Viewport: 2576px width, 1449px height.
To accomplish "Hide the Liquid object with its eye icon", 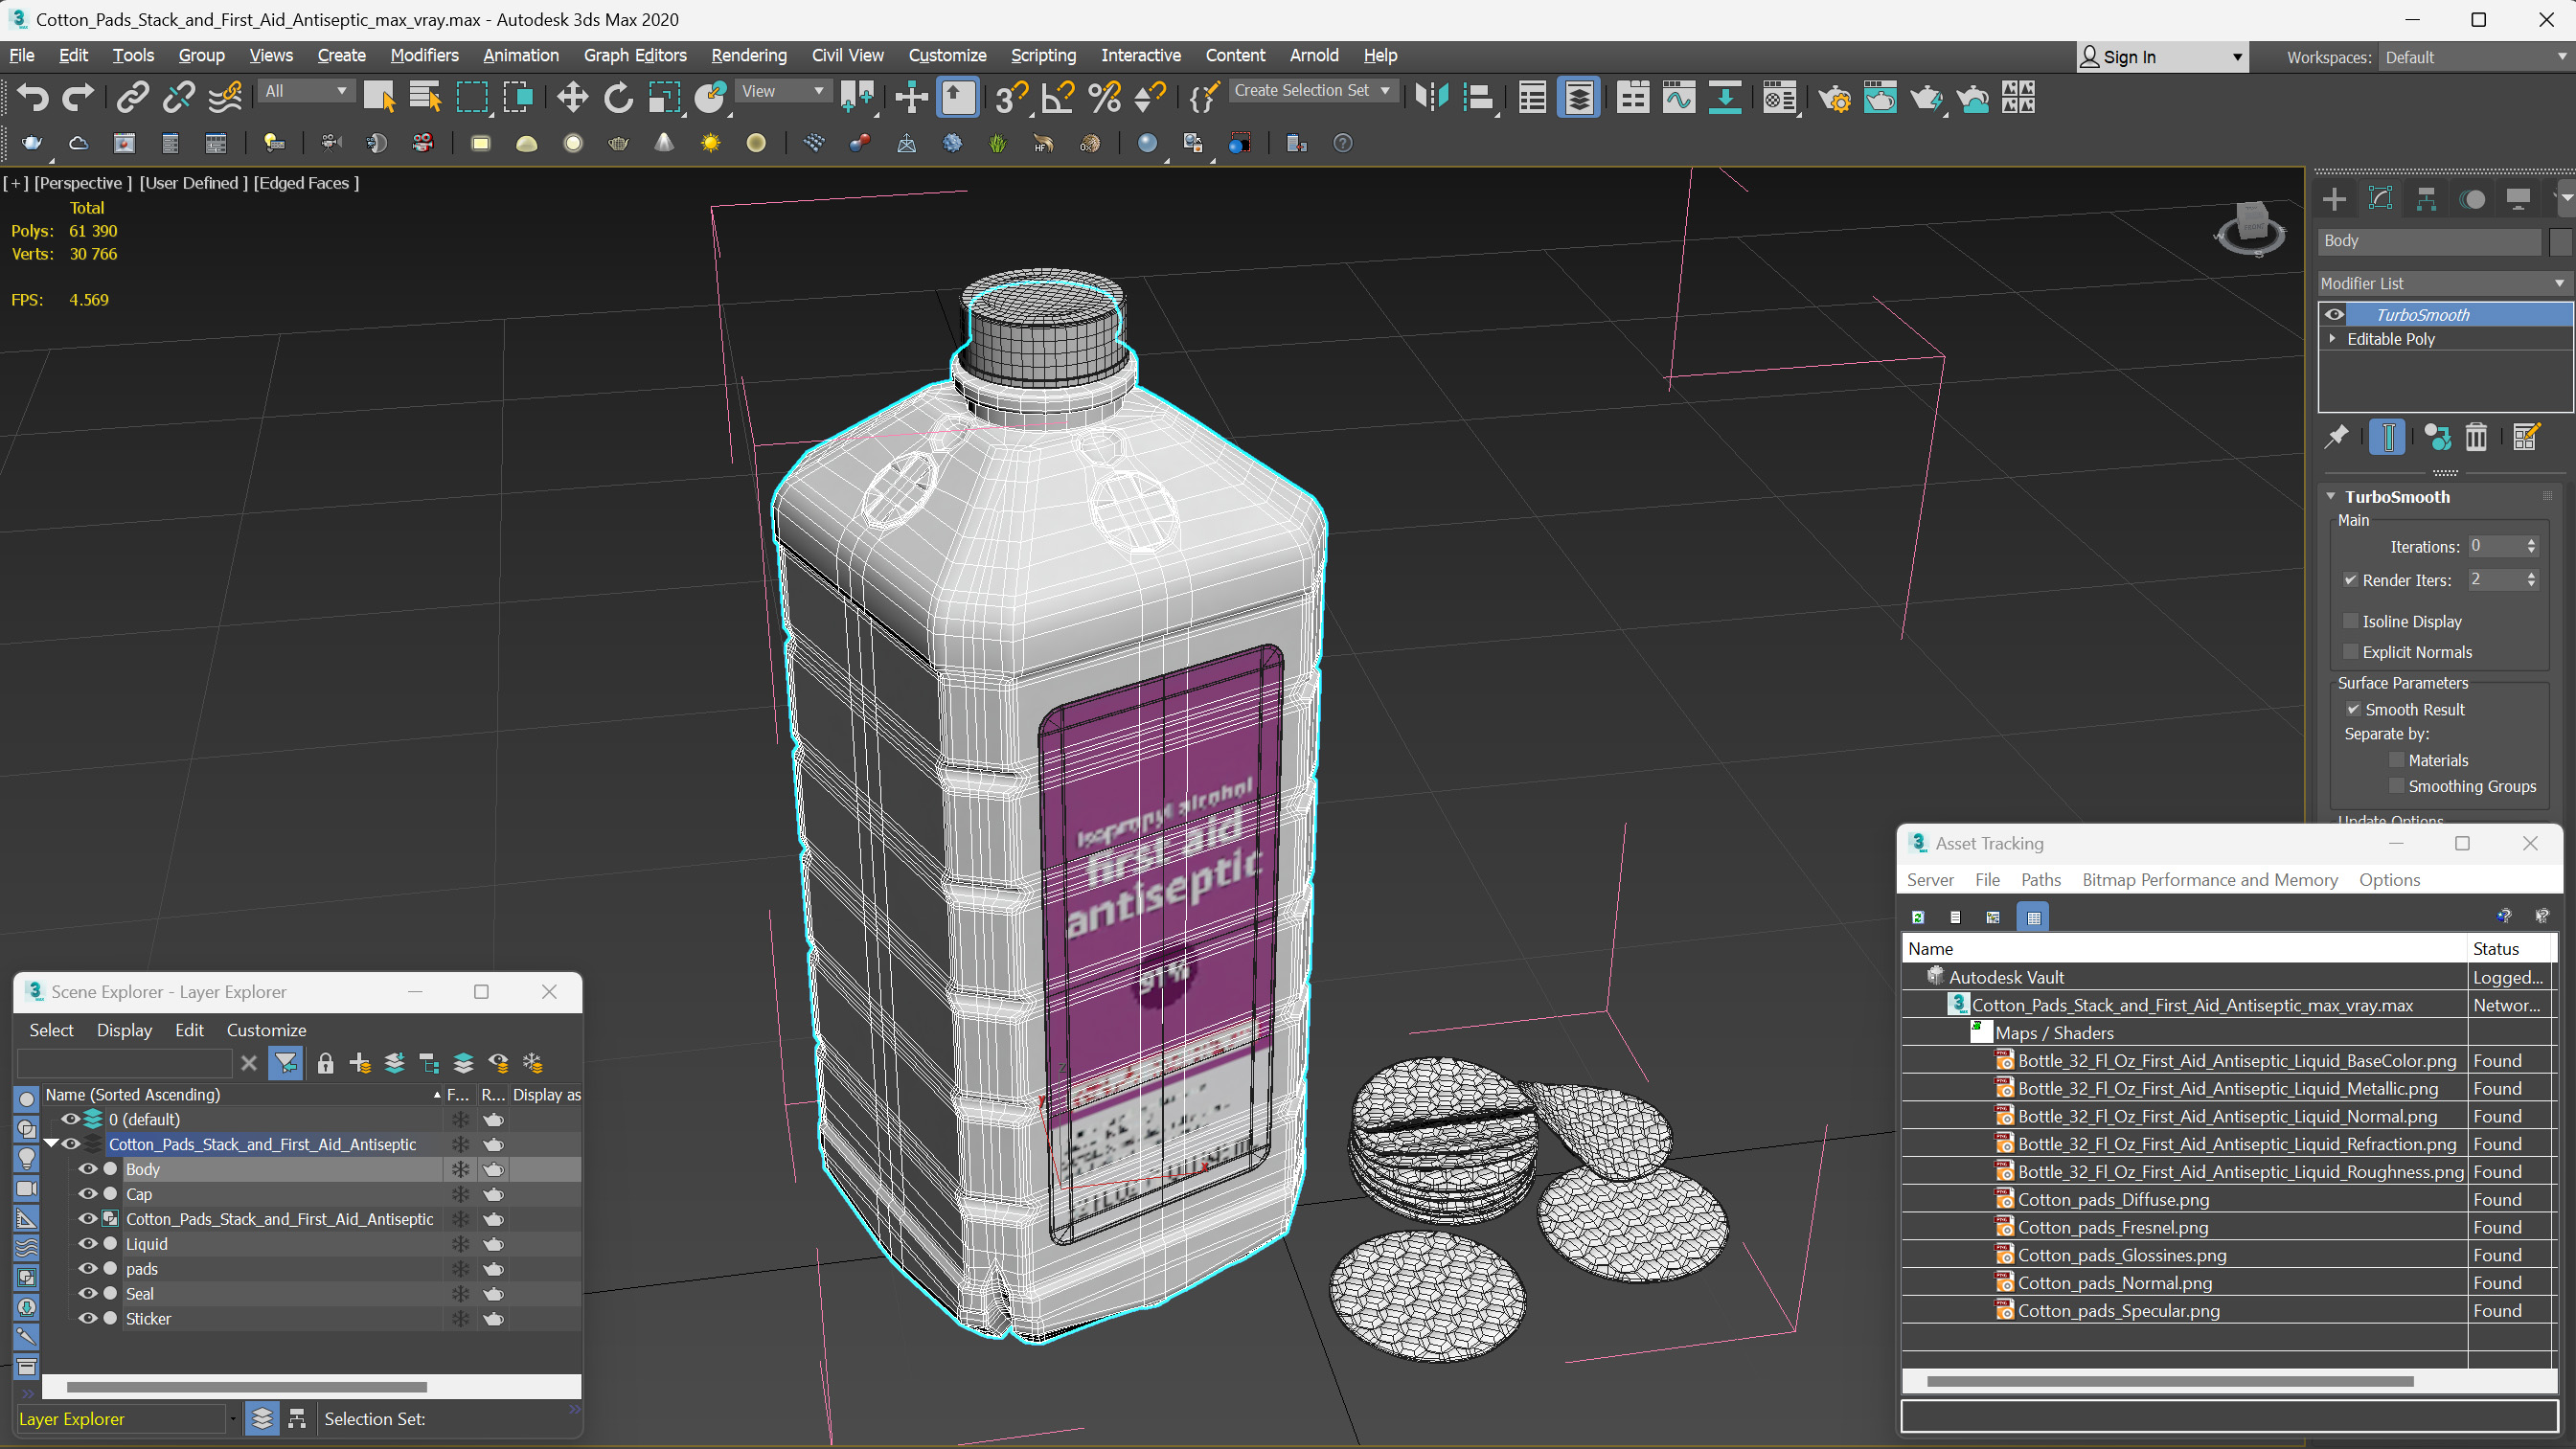I will tap(88, 1244).
